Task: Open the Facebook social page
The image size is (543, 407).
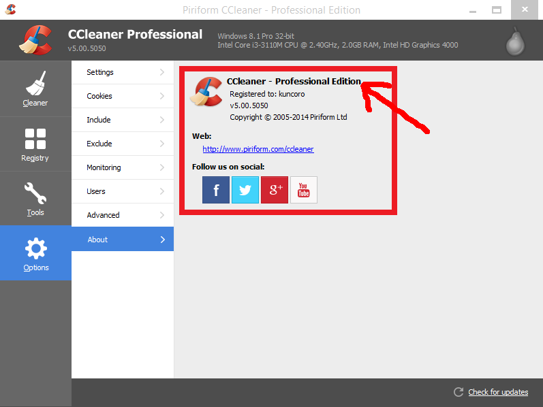Action: (216, 190)
